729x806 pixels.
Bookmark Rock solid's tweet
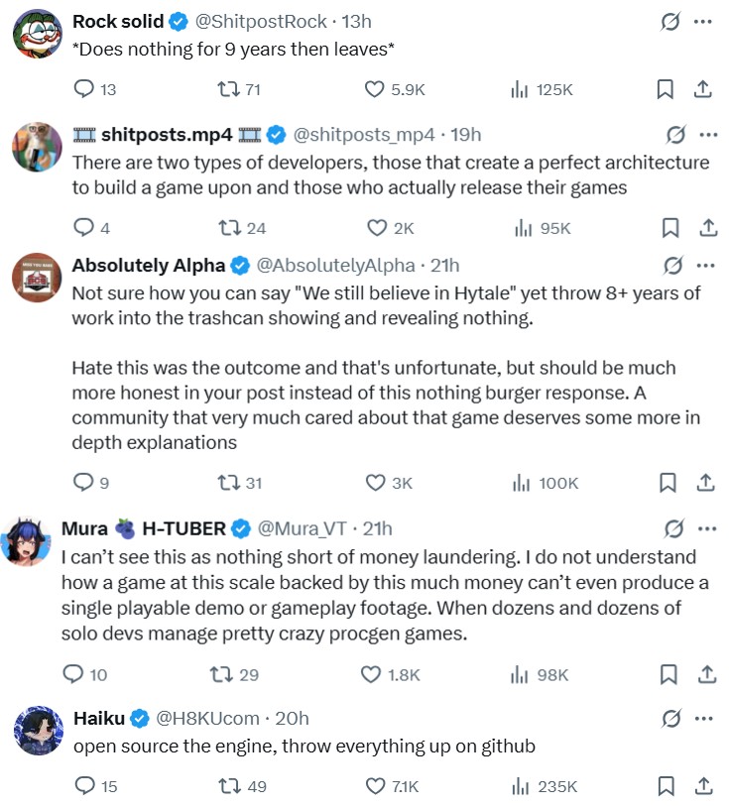tap(665, 89)
